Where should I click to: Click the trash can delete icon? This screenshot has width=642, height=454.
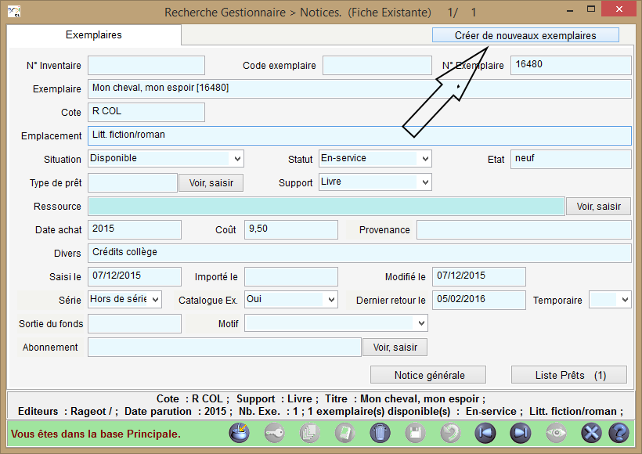click(379, 433)
